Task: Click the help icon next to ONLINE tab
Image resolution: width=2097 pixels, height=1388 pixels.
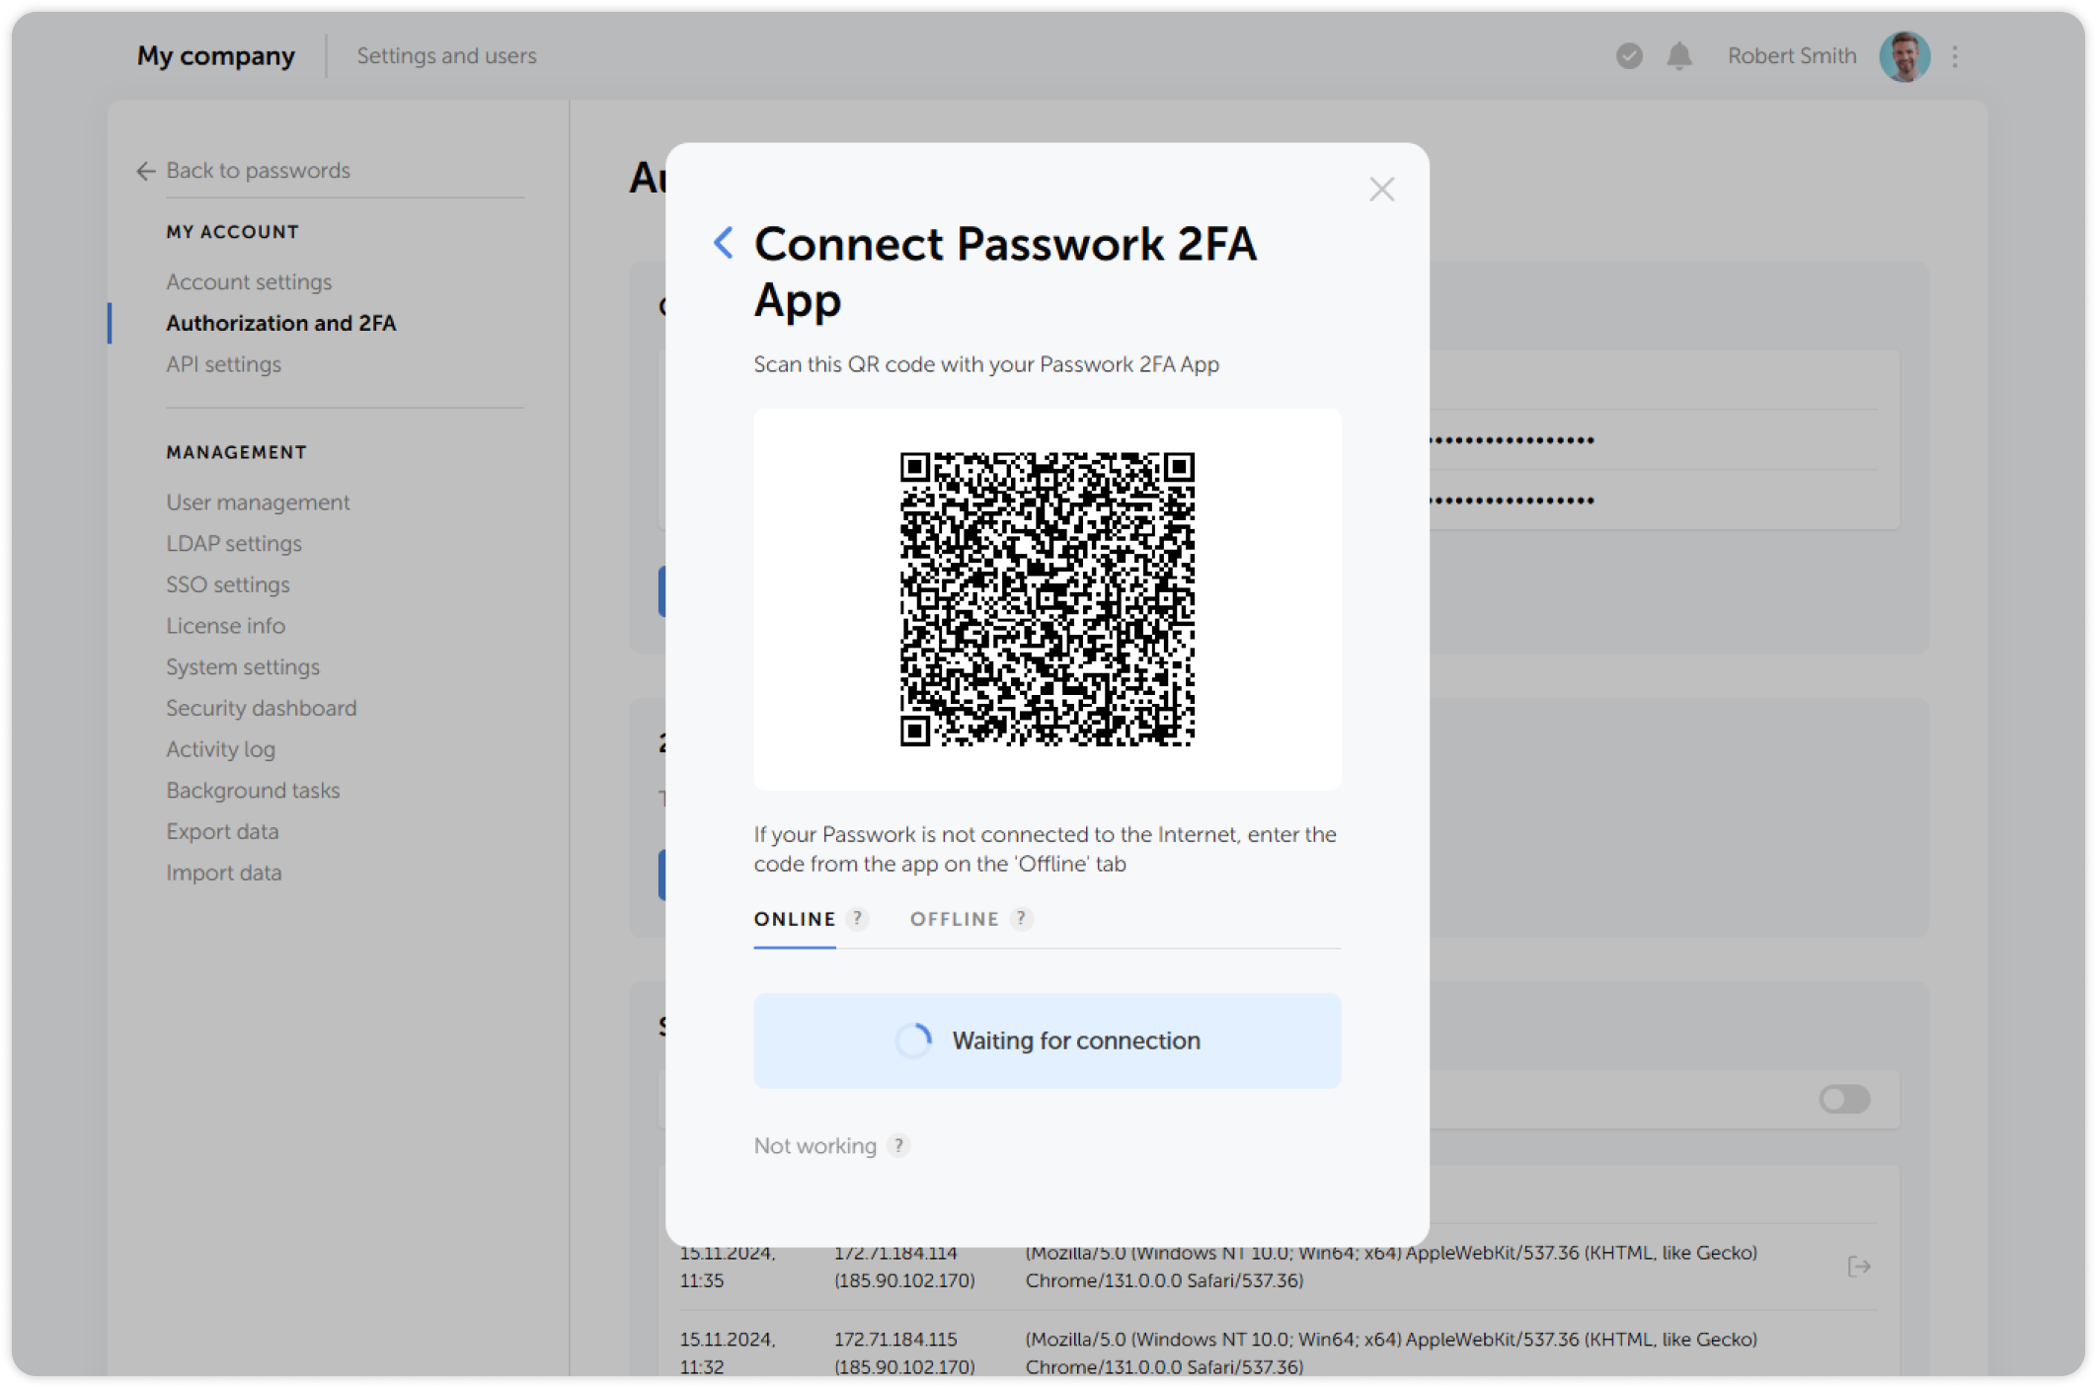Action: [858, 918]
